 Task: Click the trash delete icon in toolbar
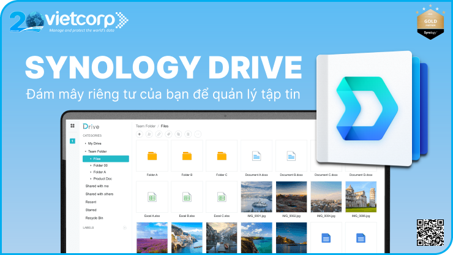188,134
